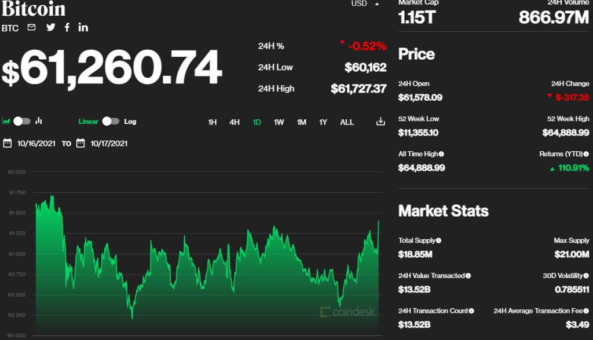Screen dimensions: 593x340
Task: Switch chart range to 1Y
Action: (x=323, y=122)
